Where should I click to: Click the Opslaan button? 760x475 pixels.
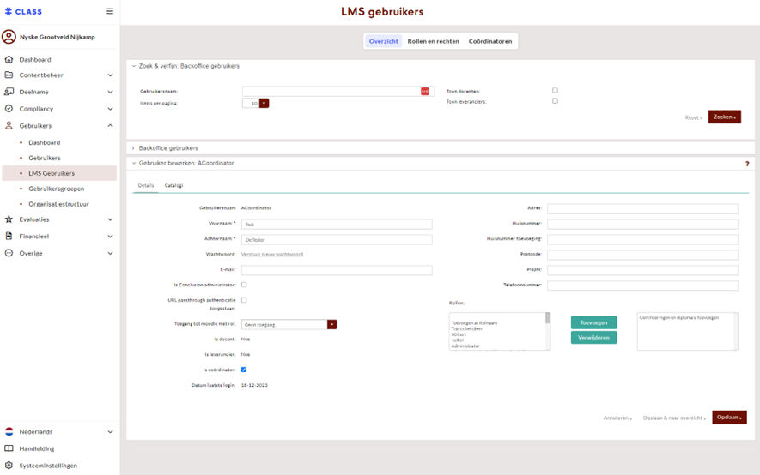pos(728,418)
